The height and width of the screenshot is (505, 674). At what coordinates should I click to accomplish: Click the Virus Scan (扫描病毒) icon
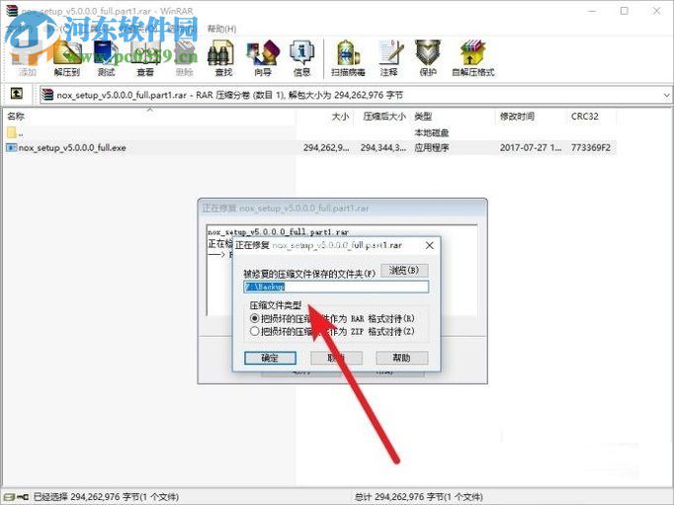[348, 58]
